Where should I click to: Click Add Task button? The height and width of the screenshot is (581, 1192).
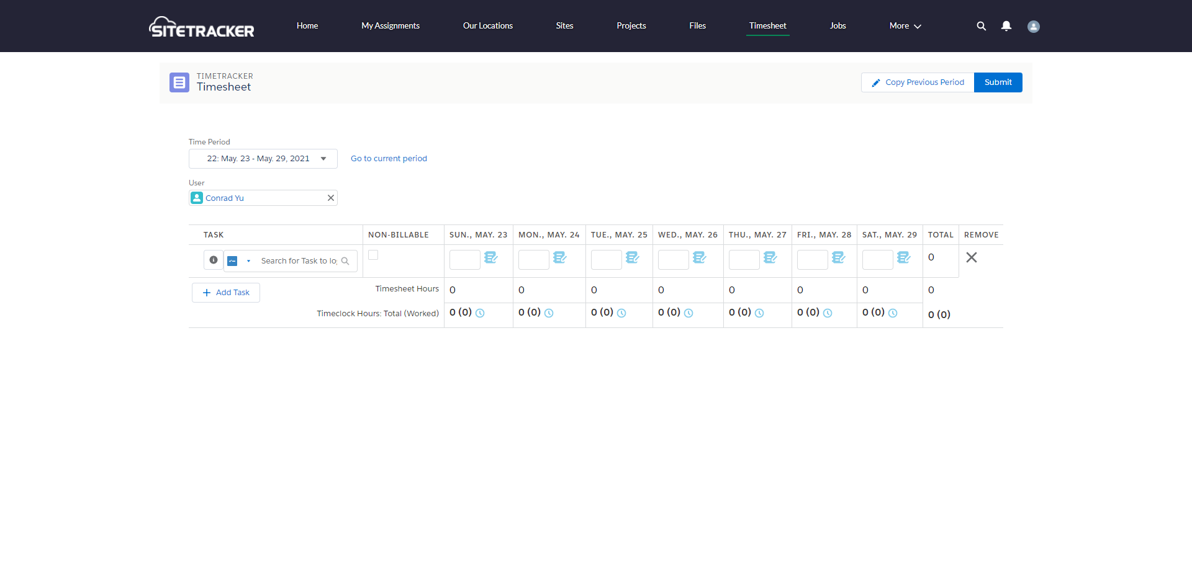click(x=226, y=293)
